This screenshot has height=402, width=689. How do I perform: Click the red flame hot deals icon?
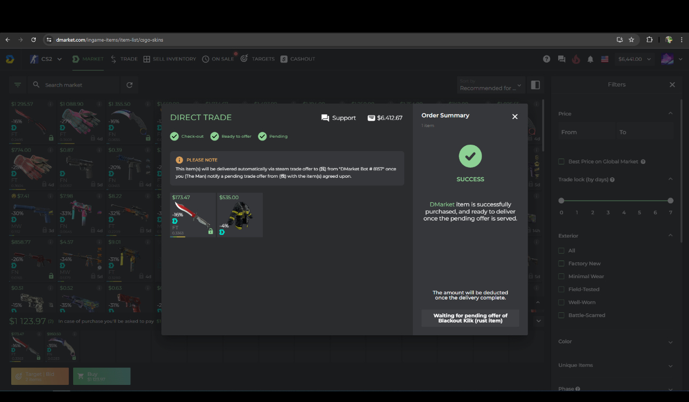coord(576,59)
